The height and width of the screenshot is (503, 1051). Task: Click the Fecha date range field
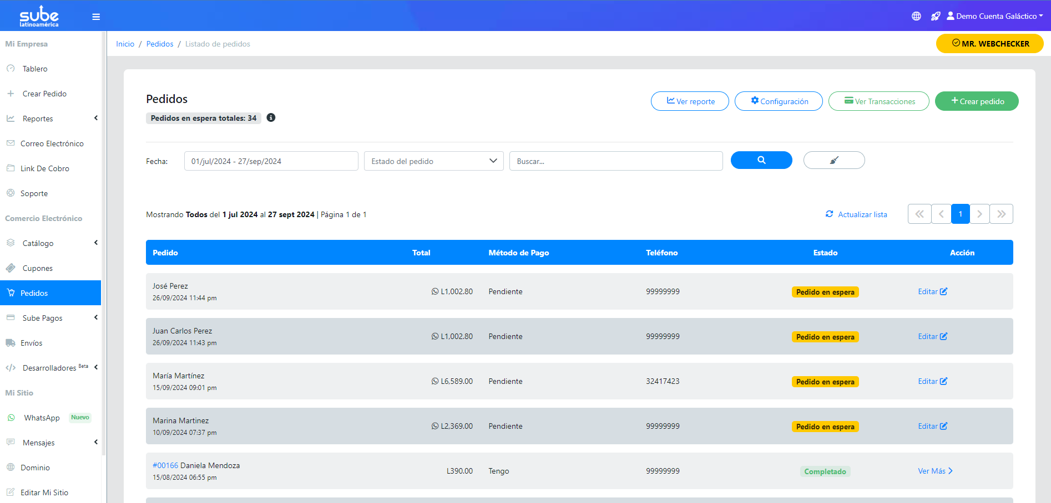[271, 161]
